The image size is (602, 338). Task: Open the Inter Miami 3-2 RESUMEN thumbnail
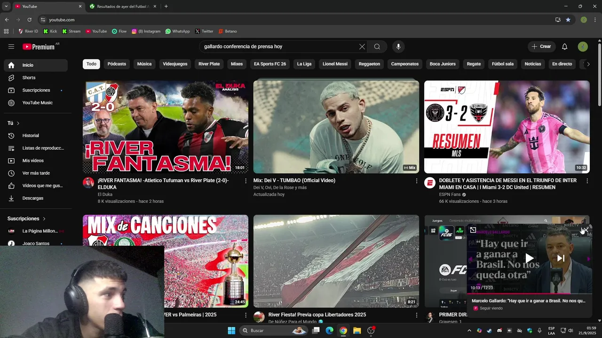point(507,127)
